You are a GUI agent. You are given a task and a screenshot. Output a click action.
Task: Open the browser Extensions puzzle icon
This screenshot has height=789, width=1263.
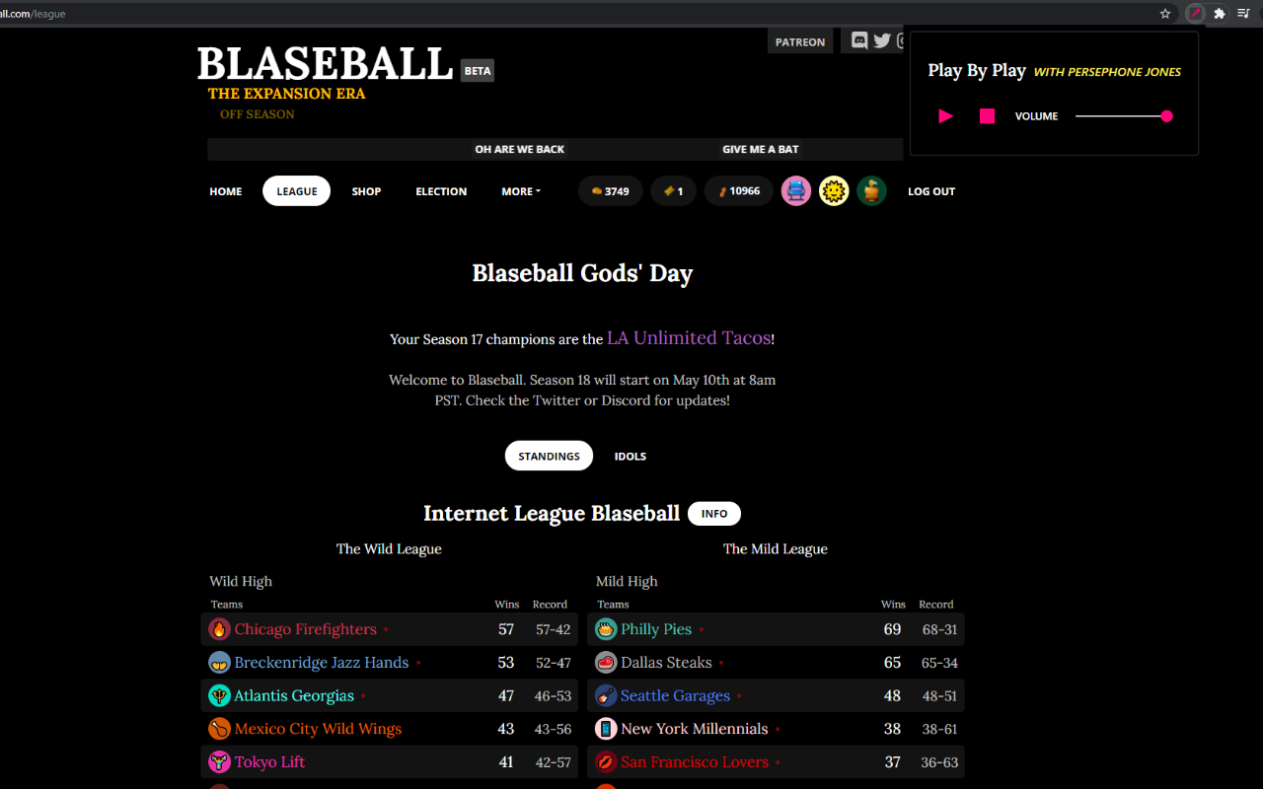[1220, 14]
